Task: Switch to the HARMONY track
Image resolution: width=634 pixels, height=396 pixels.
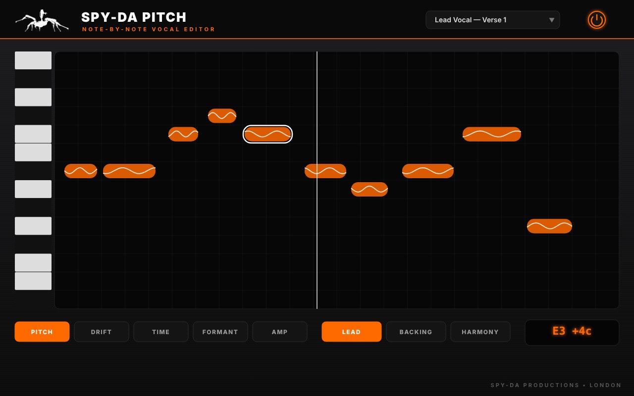Action: [x=480, y=332]
